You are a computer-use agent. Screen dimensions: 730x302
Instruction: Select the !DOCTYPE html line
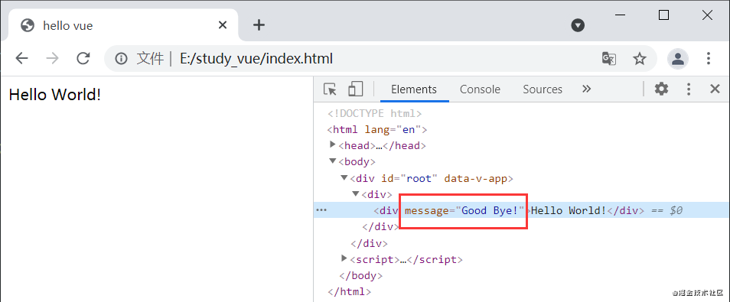coord(375,113)
